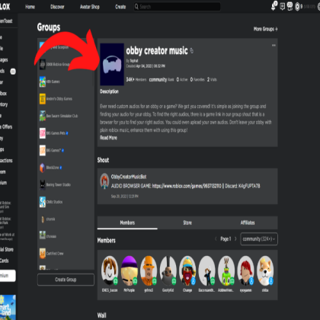
Task: Click the More Groups link
Action: point(265,29)
